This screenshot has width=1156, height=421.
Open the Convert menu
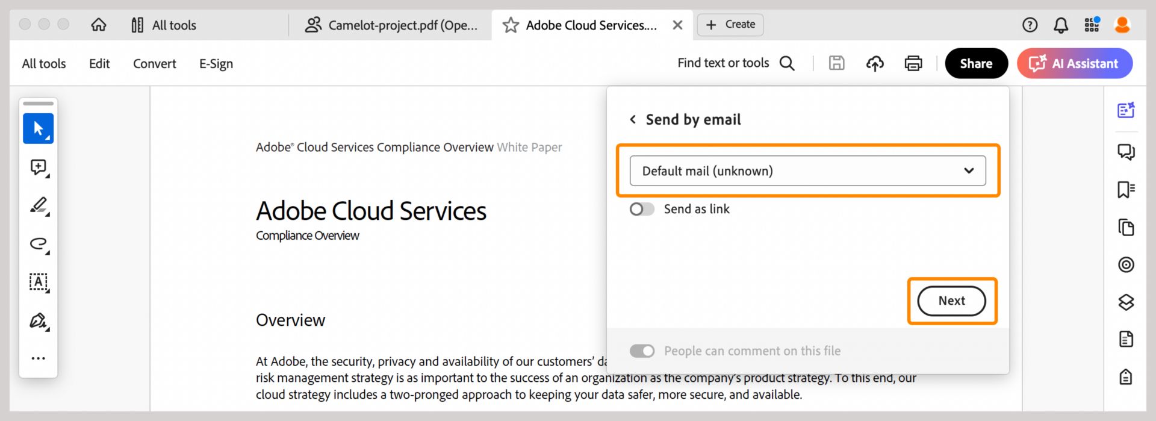tap(154, 64)
